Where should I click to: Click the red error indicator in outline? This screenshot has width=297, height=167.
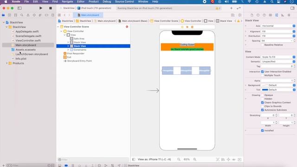[127, 27]
